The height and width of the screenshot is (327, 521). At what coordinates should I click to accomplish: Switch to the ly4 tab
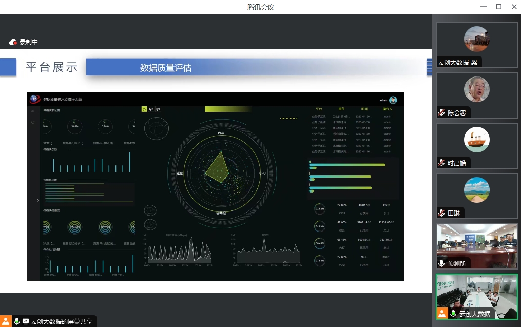pos(158,109)
